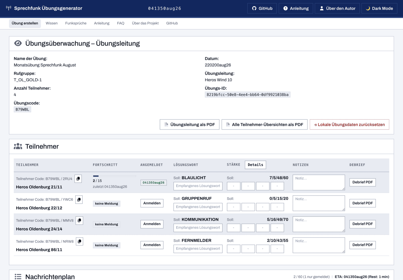
Task: Click second Stärke field in Heros Oldenburg 22/12 row
Action: (x=248, y=207)
